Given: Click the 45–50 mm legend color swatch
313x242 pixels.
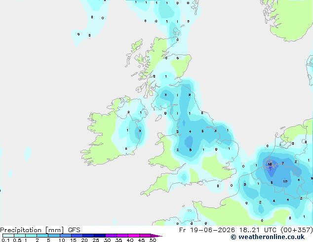Looking at the screenshot, I should click(145, 236).
